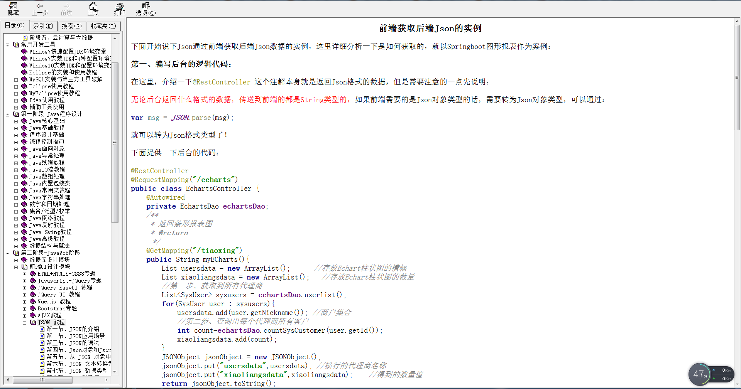Screen dimensions: 741x389
Task: Expand the Vue.js 教程 node
Action: click(24, 301)
